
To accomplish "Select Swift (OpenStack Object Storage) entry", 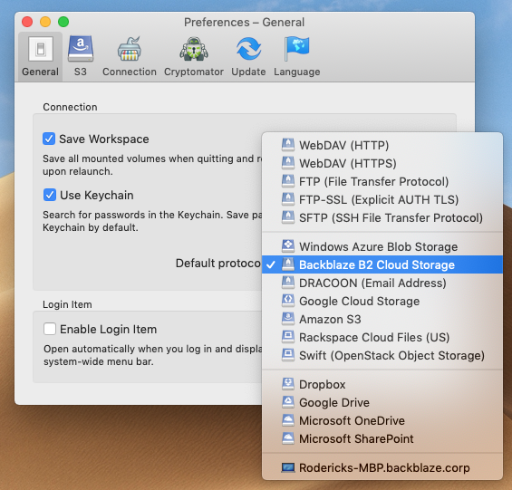I will coord(382,355).
